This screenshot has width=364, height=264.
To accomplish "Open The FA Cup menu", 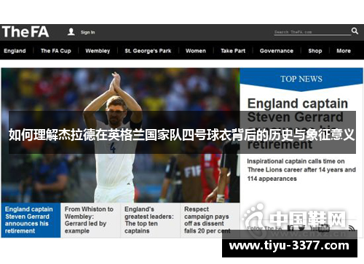I will click(56, 51).
